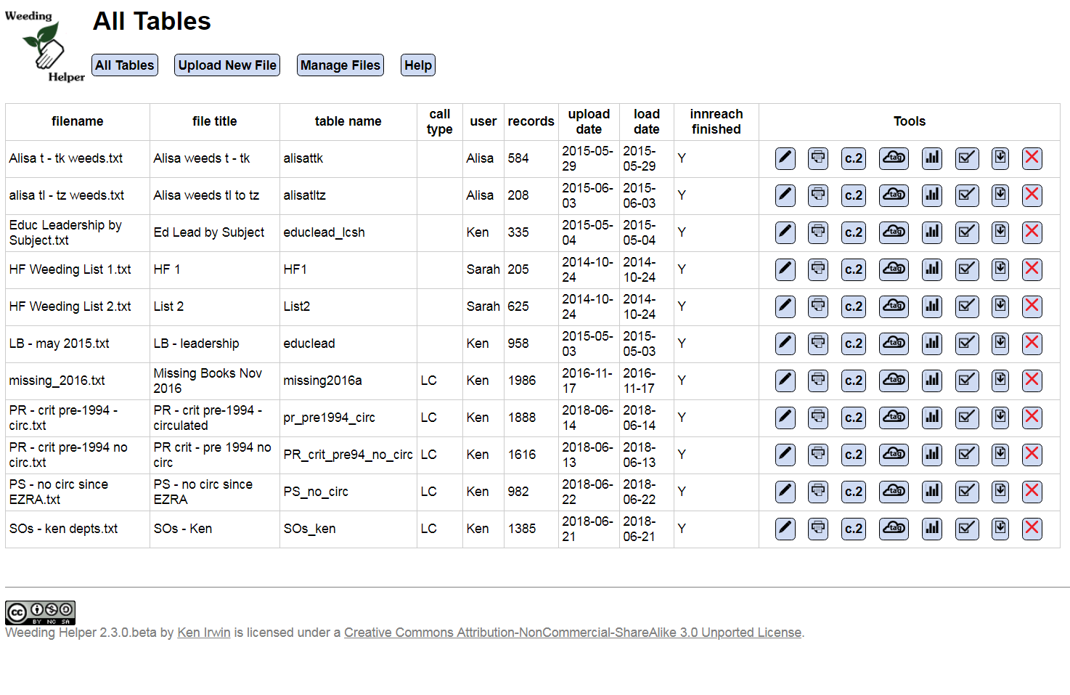Click pencil edit icon for Alisa t - tk weeds.txt
The width and height of the screenshot is (1070, 695).
785,158
